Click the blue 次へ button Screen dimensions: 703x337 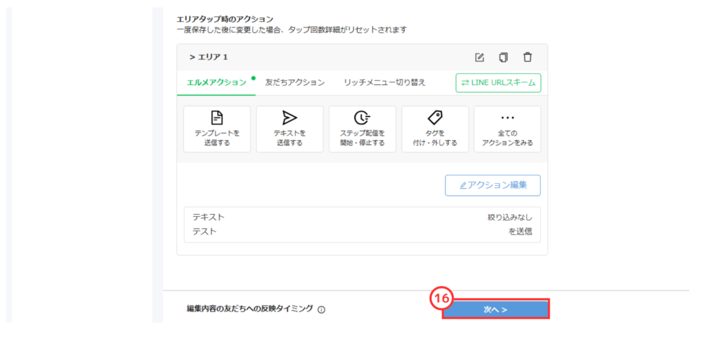pos(495,310)
